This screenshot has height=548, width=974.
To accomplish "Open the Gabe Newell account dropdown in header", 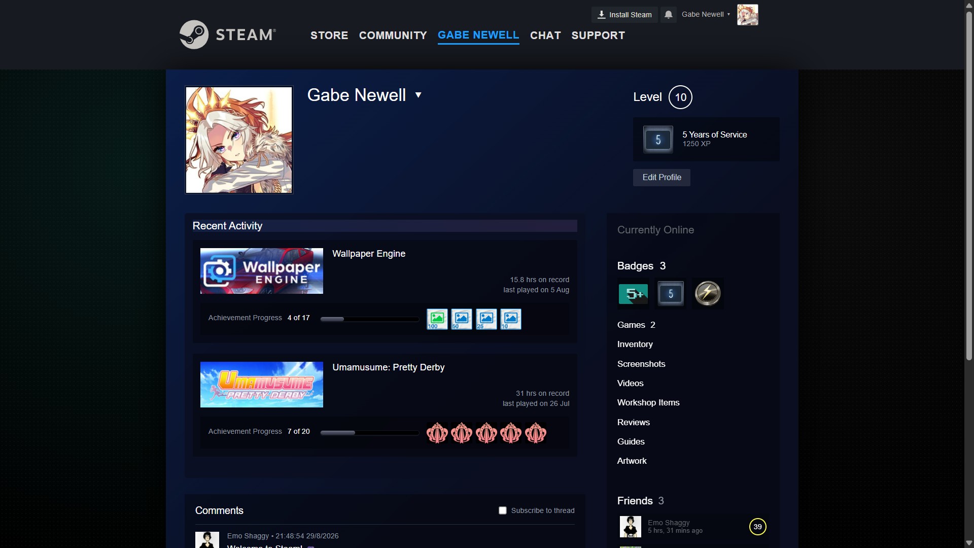I will tap(706, 14).
